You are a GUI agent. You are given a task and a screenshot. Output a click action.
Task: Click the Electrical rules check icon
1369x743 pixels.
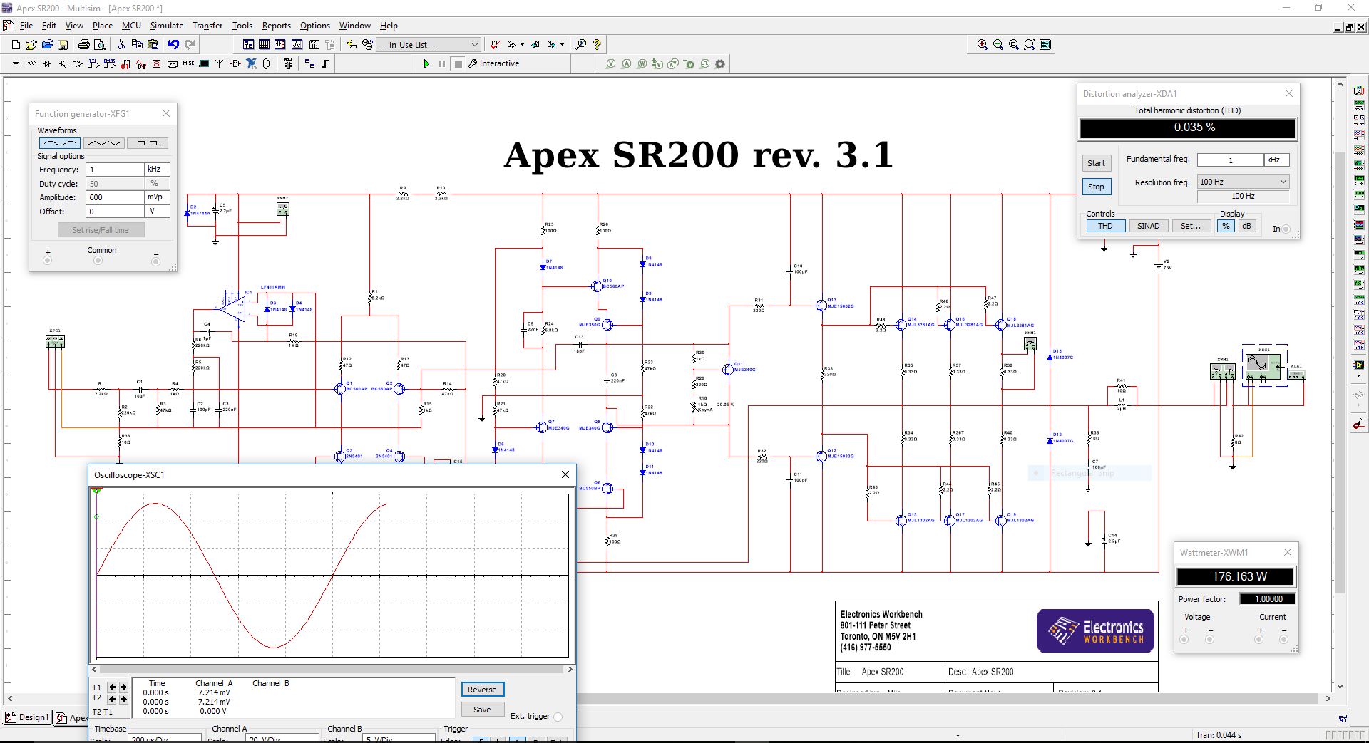click(x=494, y=44)
